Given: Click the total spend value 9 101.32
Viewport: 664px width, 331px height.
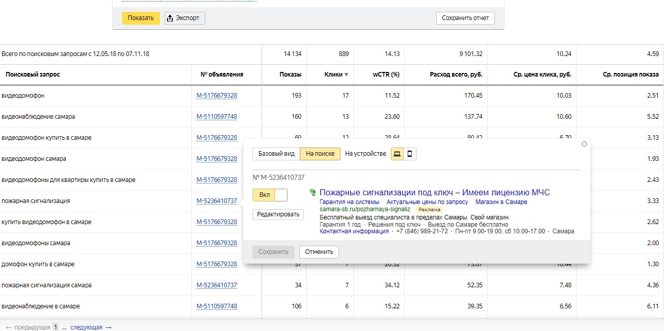Looking at the screenshot, I should click(x=471, y=54).
